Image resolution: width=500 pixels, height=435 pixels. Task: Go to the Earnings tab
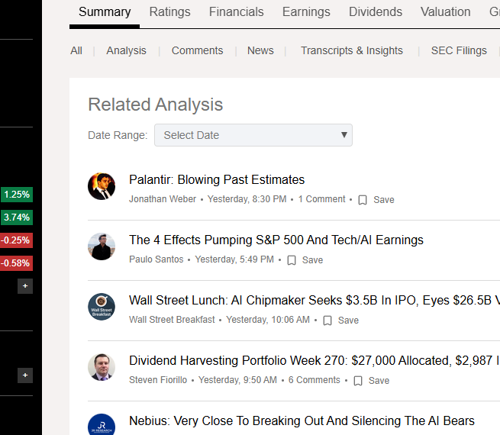pos(306,12)
